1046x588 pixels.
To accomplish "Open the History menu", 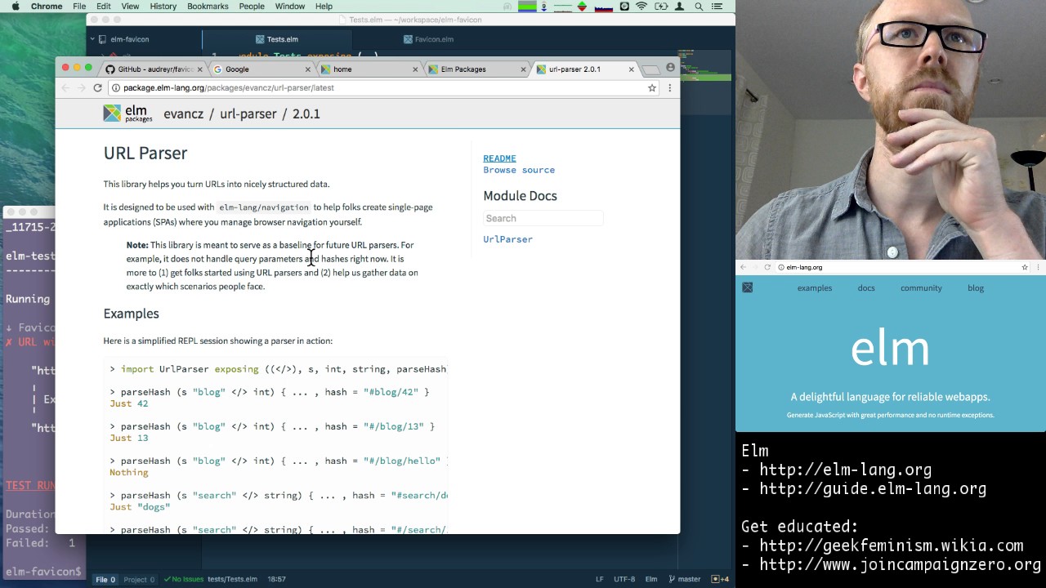I will (163, 6).
